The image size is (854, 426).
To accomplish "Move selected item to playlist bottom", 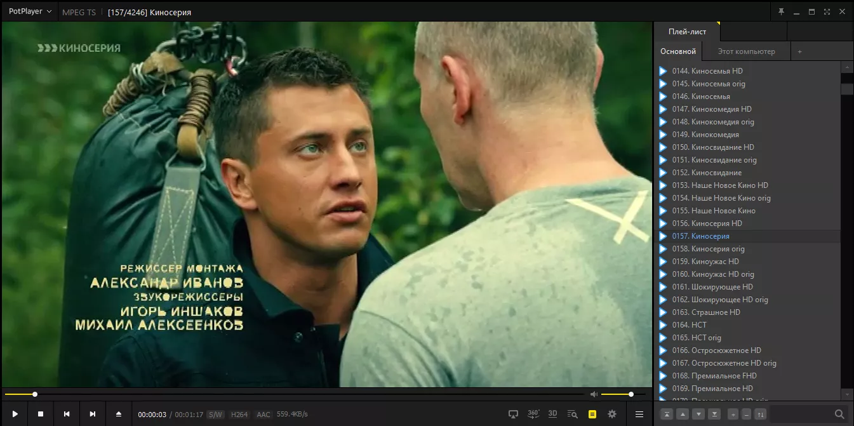I will point(714,414).
